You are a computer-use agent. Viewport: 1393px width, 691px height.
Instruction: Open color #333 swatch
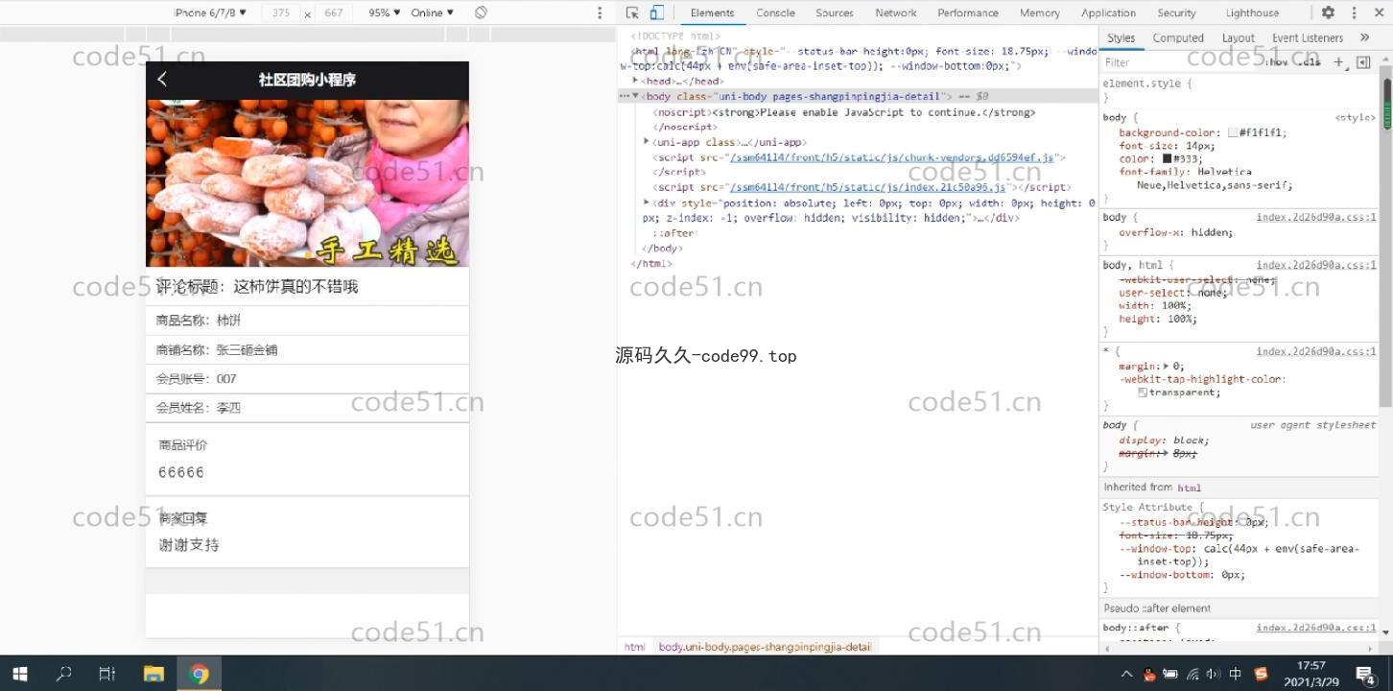1168,158
